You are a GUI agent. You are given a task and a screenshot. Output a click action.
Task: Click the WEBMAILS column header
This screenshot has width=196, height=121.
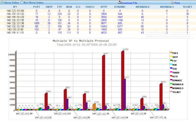[167, 7]
